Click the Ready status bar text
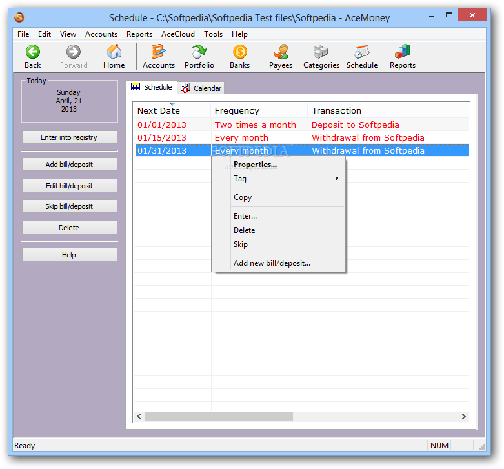 tap(25, 446)
